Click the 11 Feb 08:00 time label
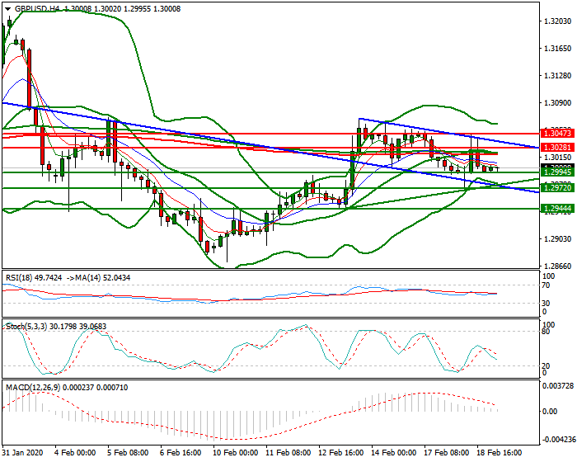This screenshot has height=462, width=577. click(x=288, y=452)
